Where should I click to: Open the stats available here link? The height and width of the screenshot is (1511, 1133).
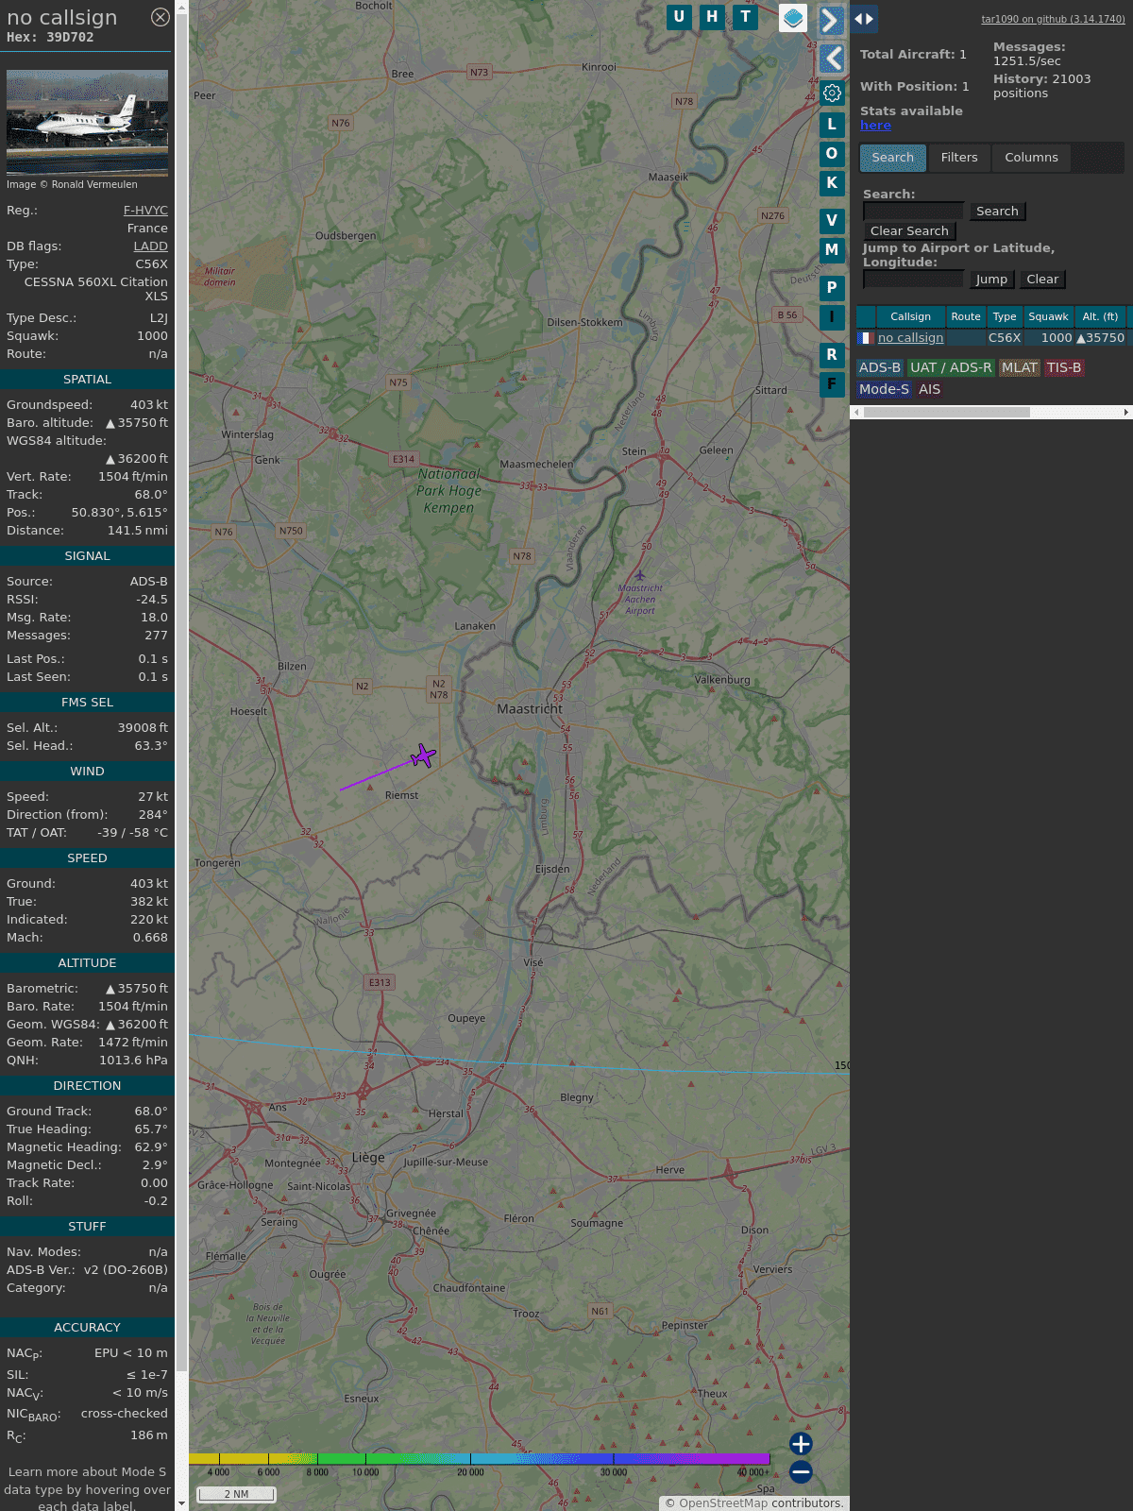[x=875, y=126]
